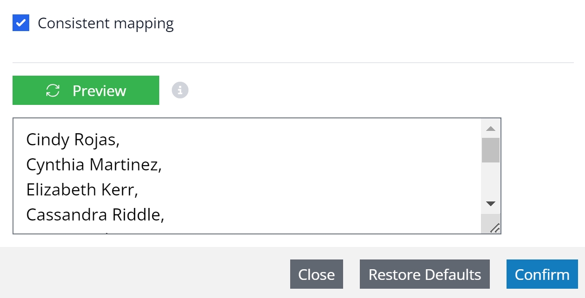Click the resize handle at text box corner
The image size is (585, 298).
[495, 227]
